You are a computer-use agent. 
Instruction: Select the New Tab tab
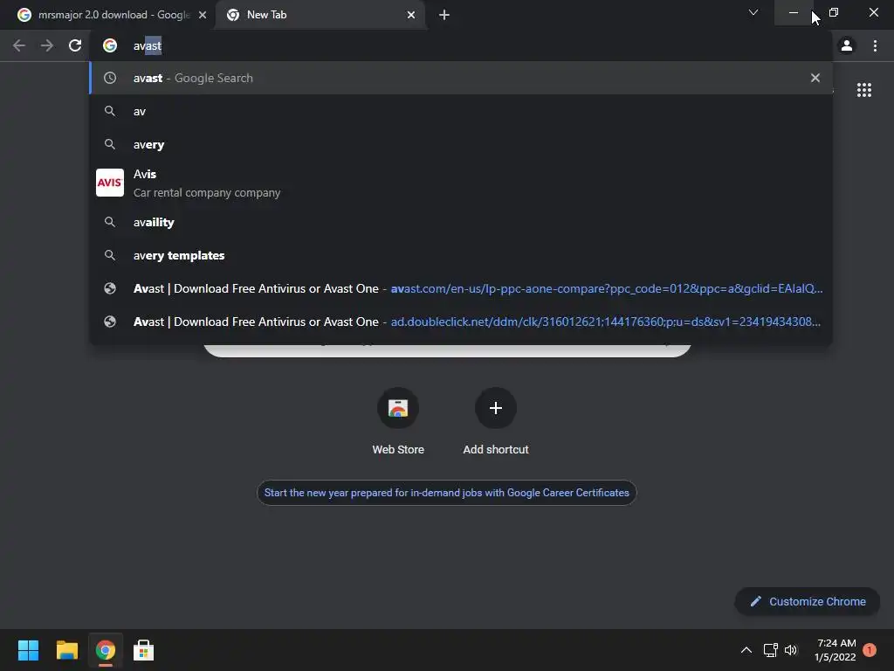click(321, 15)
